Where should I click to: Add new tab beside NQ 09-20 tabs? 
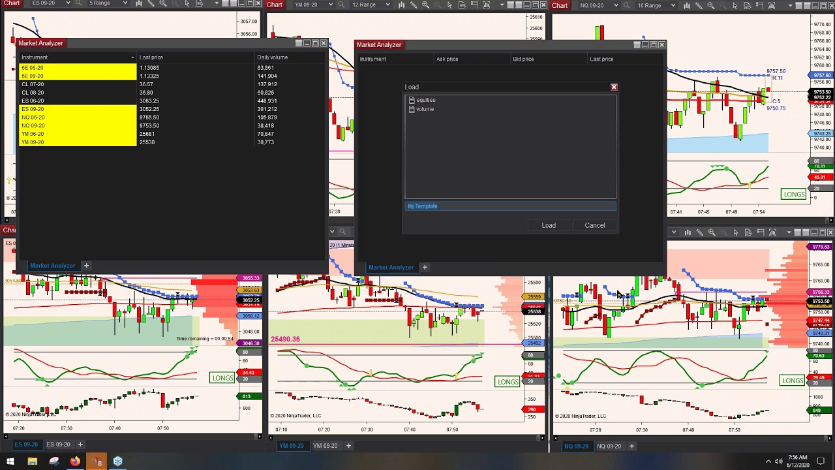(631, 446)
